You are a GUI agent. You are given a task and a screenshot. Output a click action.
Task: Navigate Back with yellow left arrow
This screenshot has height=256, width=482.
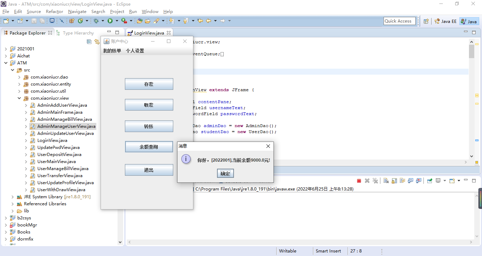click(x=209, y=21)
